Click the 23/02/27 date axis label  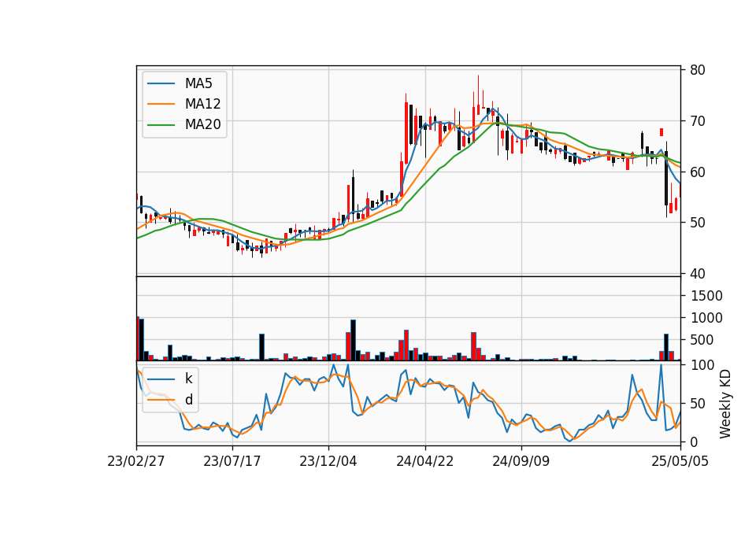(136, 462)
